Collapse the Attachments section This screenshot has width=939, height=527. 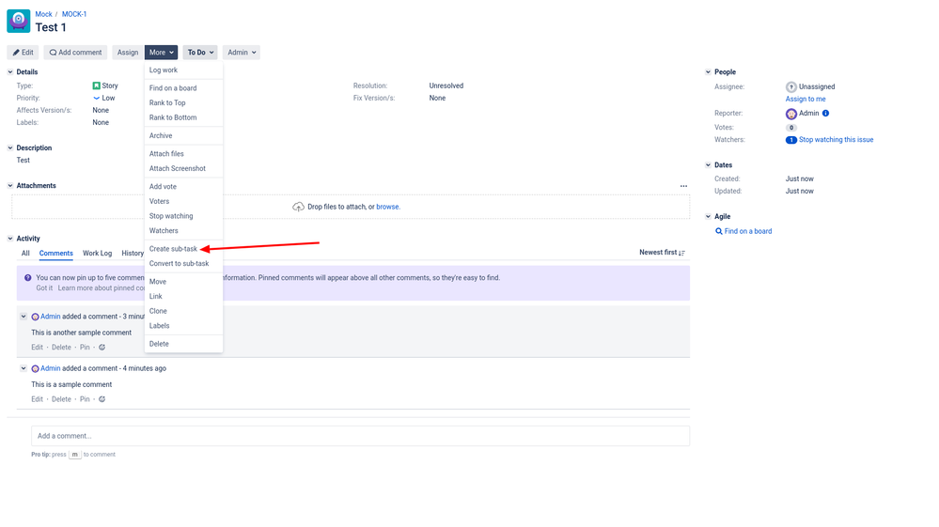(10, 185)
